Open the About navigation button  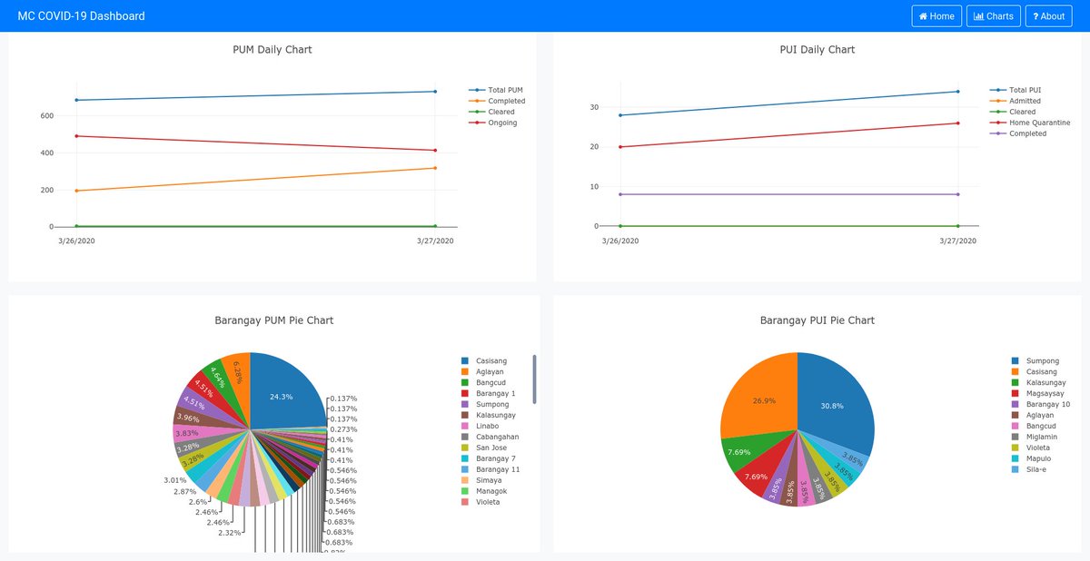pos(1048,16)
